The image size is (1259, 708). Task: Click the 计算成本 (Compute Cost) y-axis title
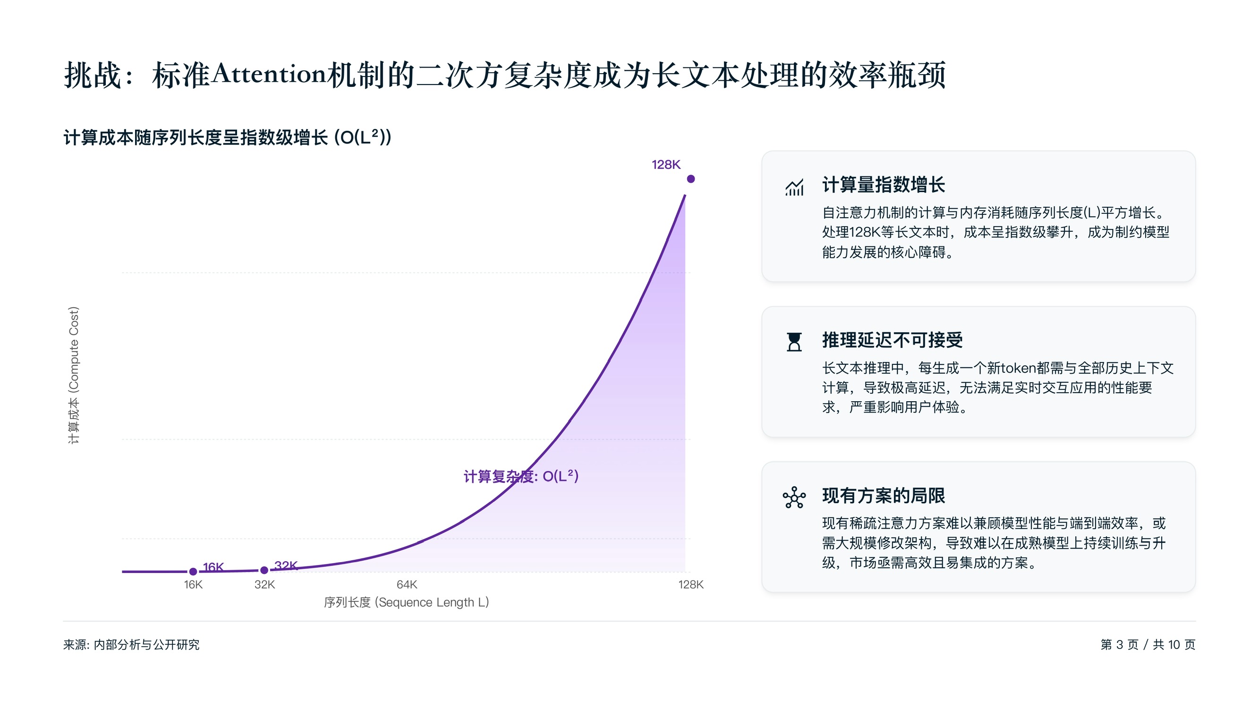[x=73, y=375]
